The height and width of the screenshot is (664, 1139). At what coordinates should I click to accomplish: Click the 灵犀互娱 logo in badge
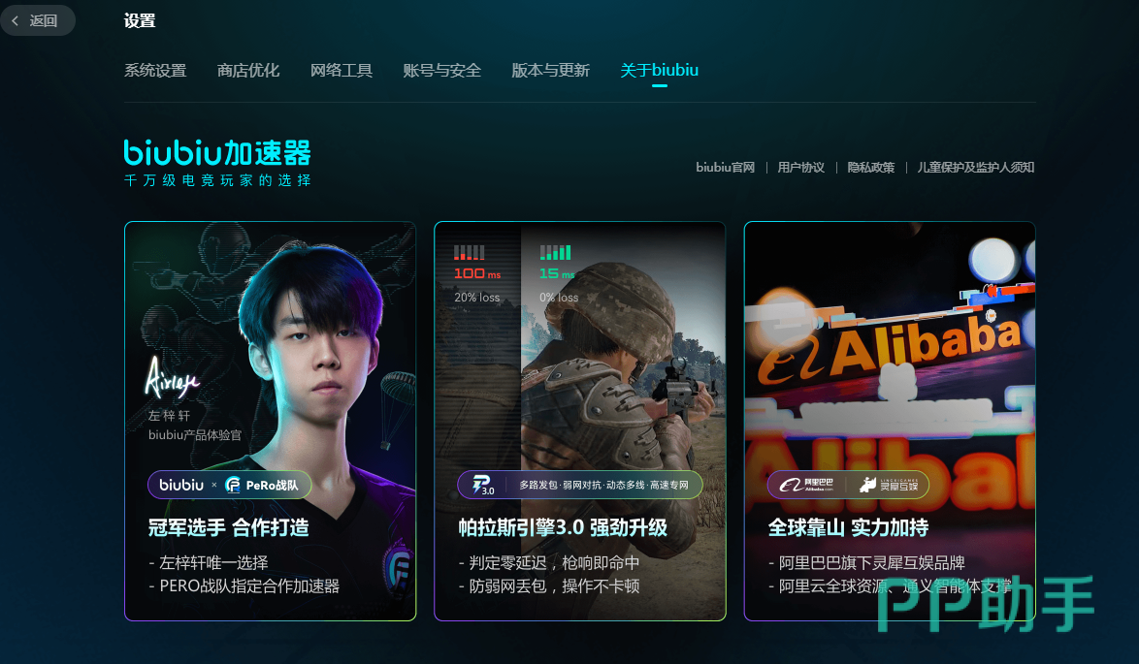pyautogui.click(x=889, y=485)
